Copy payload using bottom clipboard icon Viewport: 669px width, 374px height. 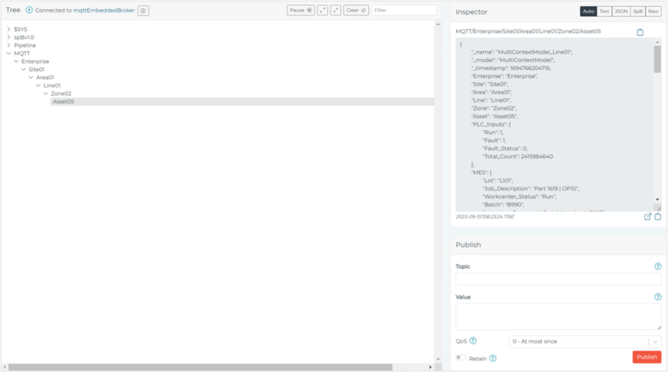[x=658, y=217]
